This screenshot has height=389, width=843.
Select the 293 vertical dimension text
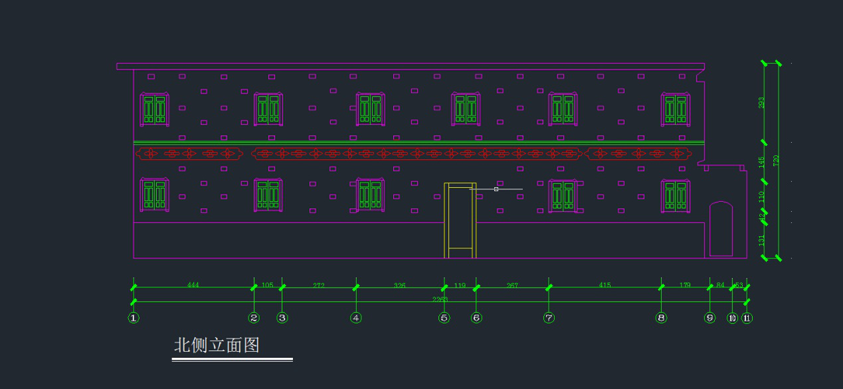pyautogui.click(x=761, y=103)
